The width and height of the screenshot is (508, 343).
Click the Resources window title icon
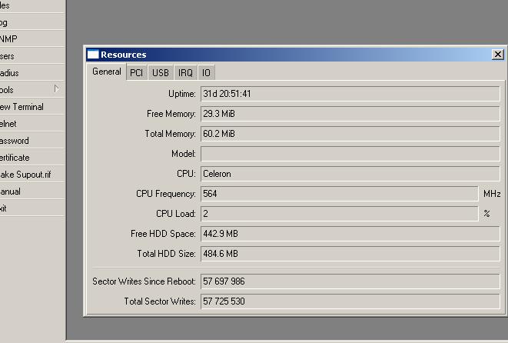(93, 55)
